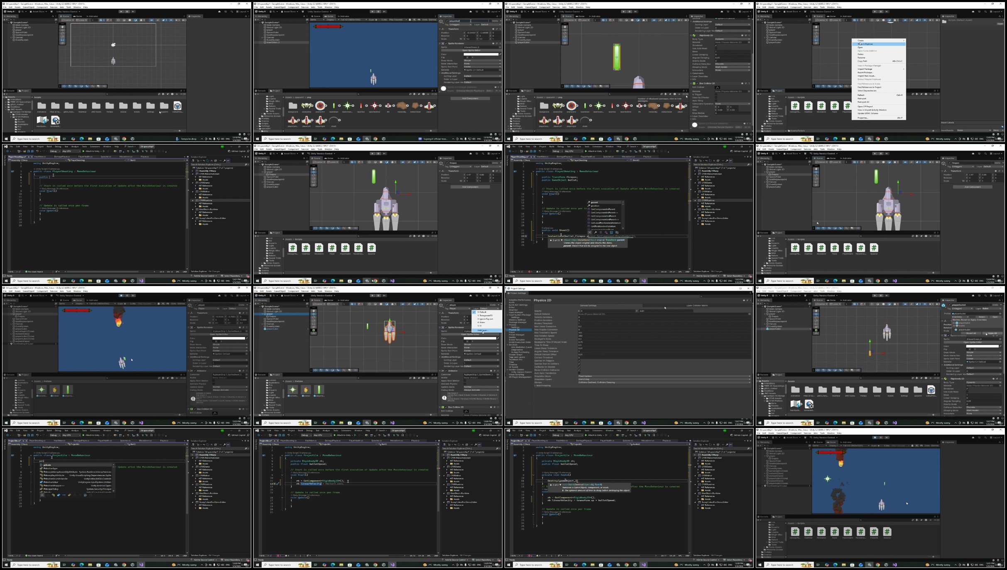Open the Gizmos dropdown in Physics 2D settings
The image size is (1007, 570).
(664, 382)
